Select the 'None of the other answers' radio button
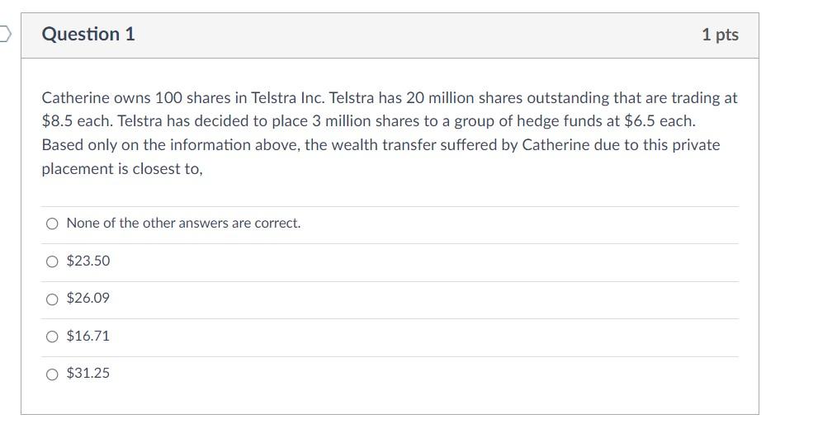 [x=53, y=224]
